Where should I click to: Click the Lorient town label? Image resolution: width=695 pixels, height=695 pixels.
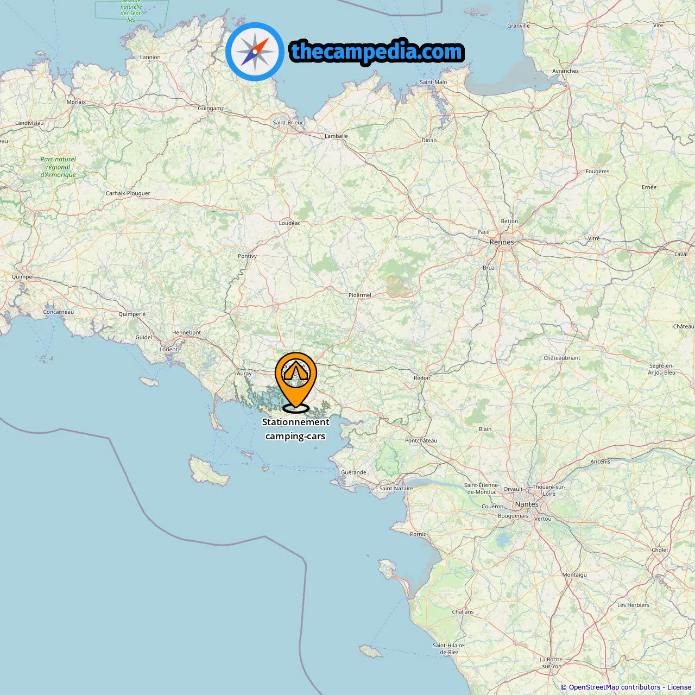168,349
